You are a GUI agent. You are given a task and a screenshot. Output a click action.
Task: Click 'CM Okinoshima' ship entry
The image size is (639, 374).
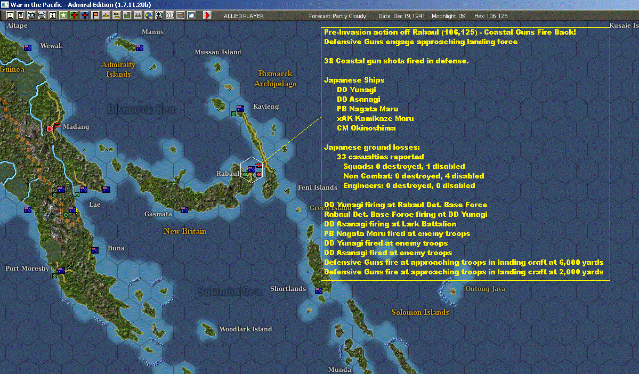click(366, 128)
